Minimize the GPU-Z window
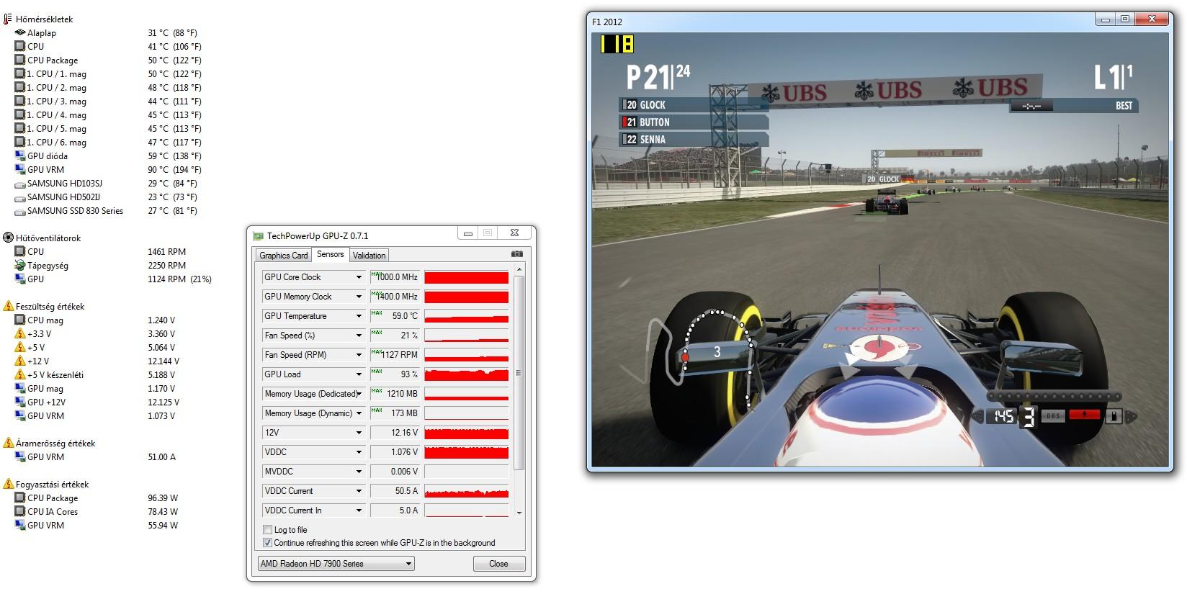This screenshot has height=594, width=1187. click(x=468, y=233)
